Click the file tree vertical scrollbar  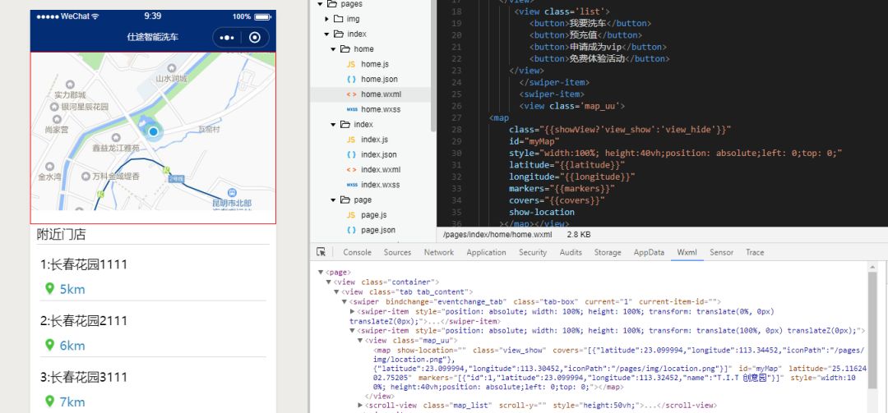(x=433, y=66)
